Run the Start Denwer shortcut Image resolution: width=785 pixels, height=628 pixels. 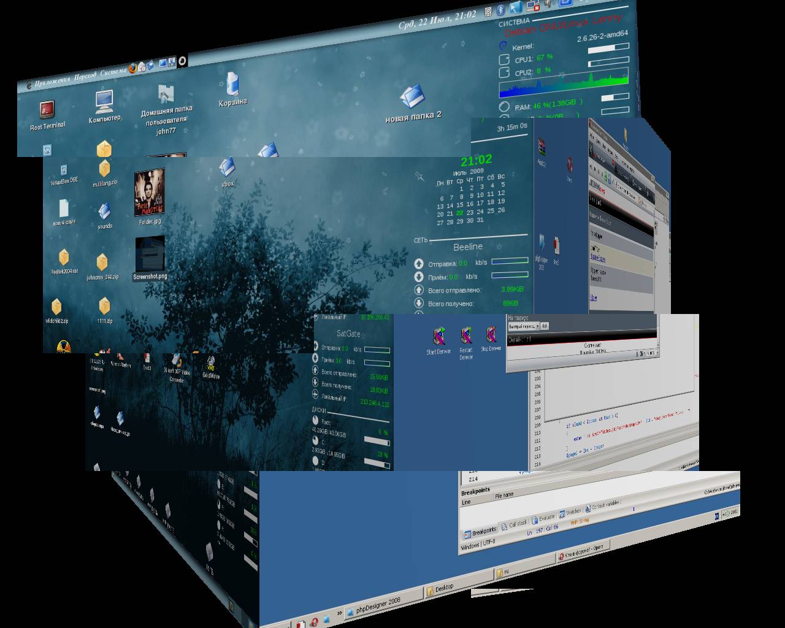pos(439,340)
